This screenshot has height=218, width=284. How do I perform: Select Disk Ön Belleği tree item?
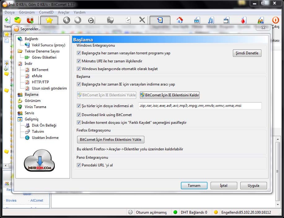point(44,125)
